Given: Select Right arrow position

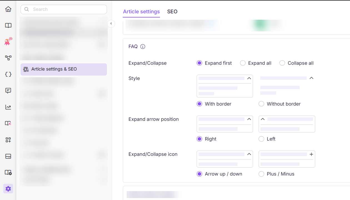Looking at the screenshot, I should point(199,139).
